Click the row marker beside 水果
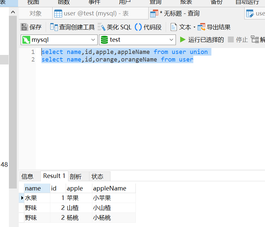Image resolution: width=265 pixels, height=227 pixels. click(22, 198)
